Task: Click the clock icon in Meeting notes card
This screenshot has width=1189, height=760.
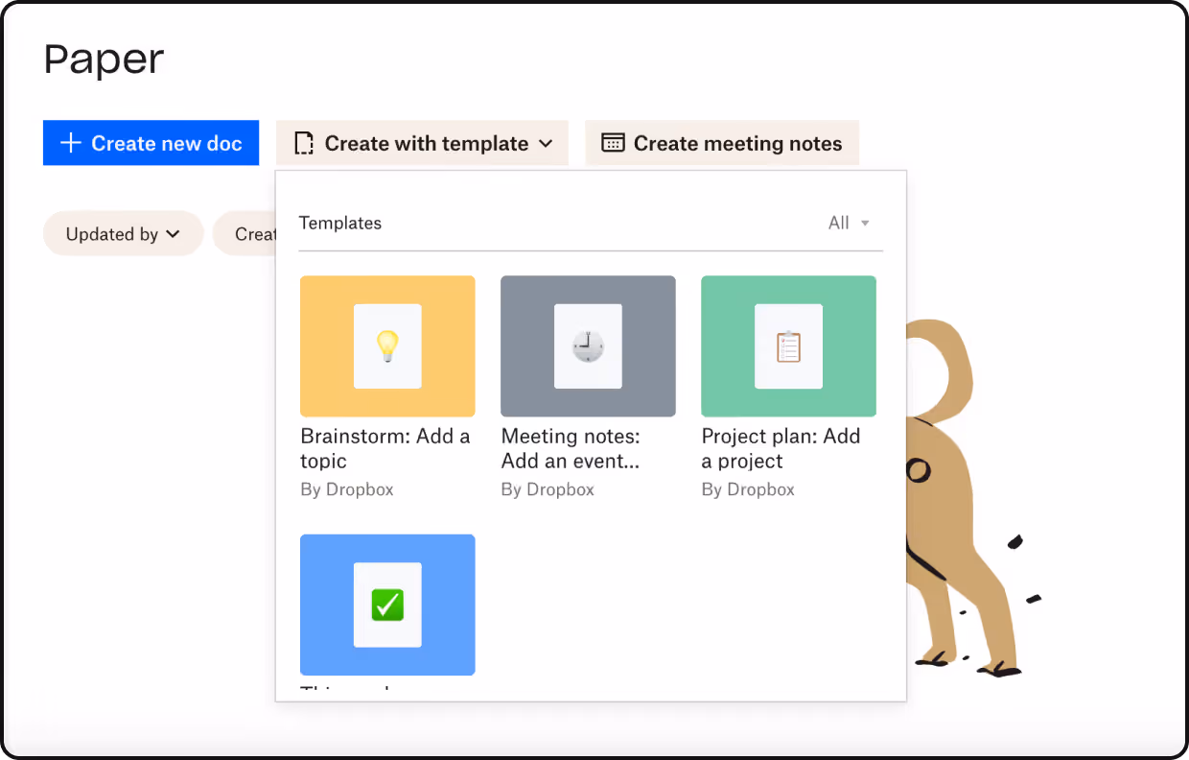Action: (x=588, y=346)
